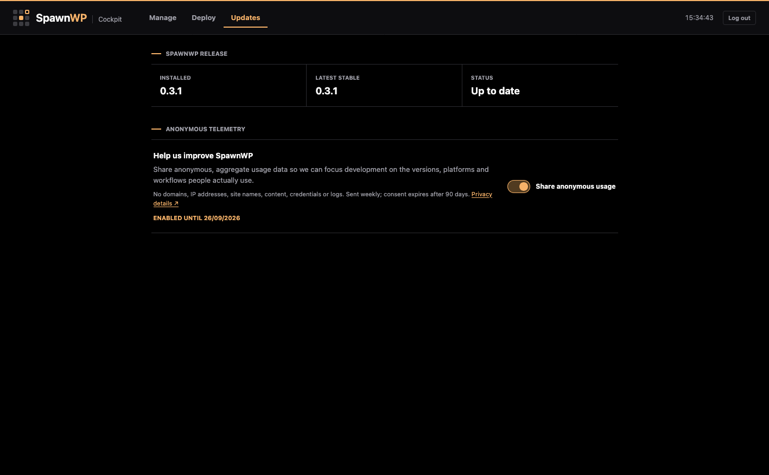Click the Share anonymous usage label
Screen dimensions: 769x475
575,187
